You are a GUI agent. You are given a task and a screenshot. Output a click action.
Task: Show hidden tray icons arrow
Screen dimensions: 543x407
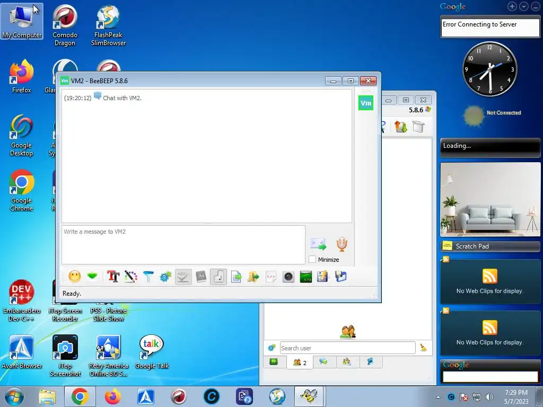click(438, 397)
